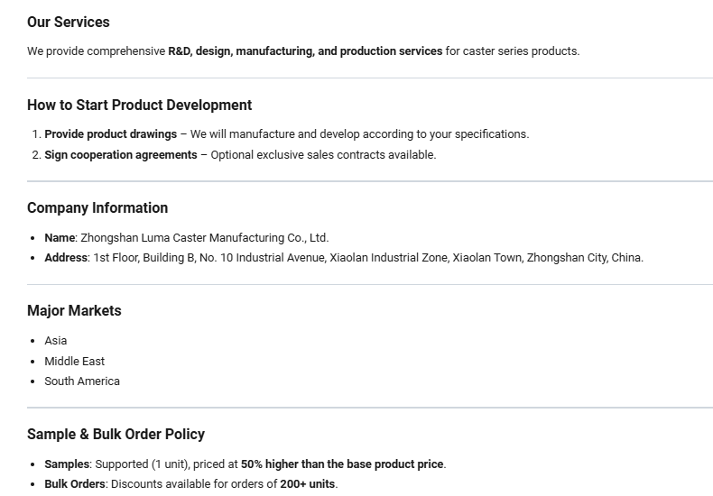Click the 'Bulk Orders' bold label
This screenshot has width=713, height=496.
[x=75, y=483]
